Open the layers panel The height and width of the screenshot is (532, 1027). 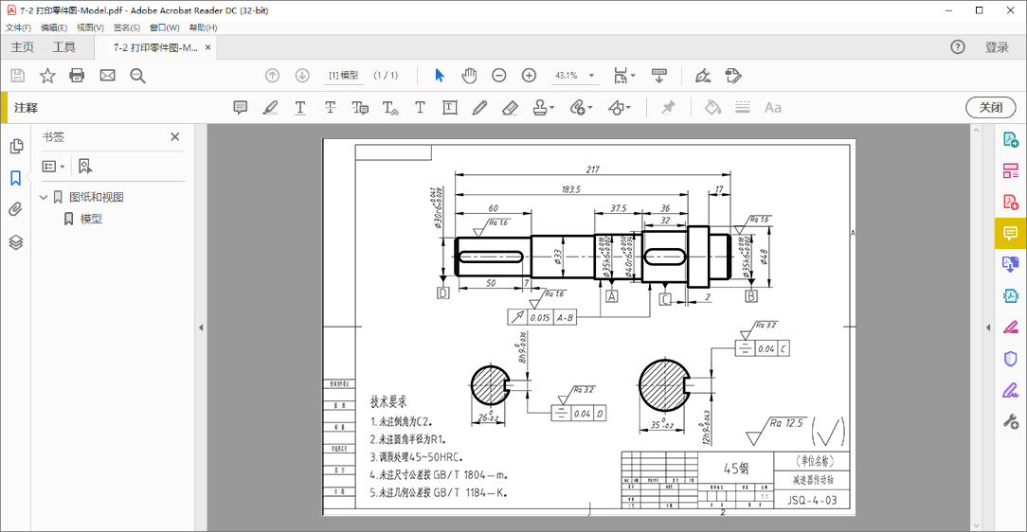pos(16,242)
